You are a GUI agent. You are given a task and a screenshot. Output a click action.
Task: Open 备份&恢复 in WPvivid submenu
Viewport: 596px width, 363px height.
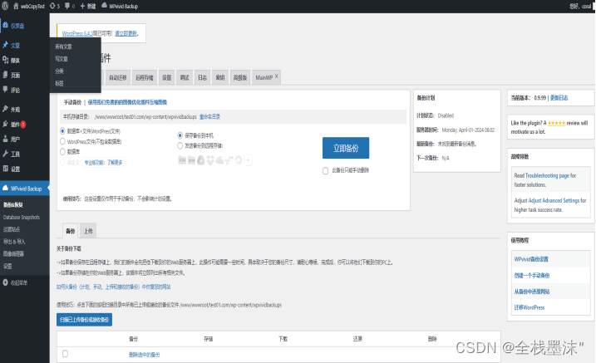[x=13, y=204]
